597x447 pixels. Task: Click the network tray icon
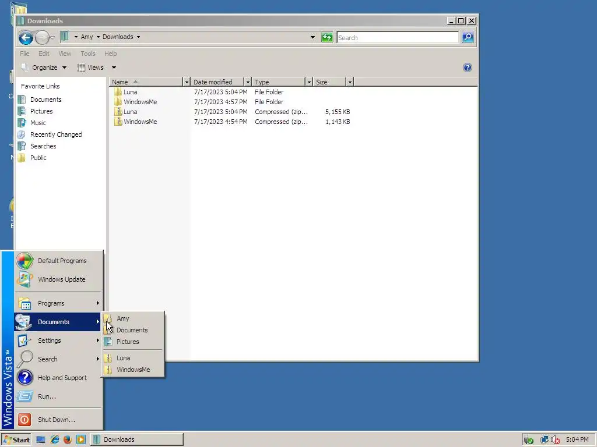(545, 440)
